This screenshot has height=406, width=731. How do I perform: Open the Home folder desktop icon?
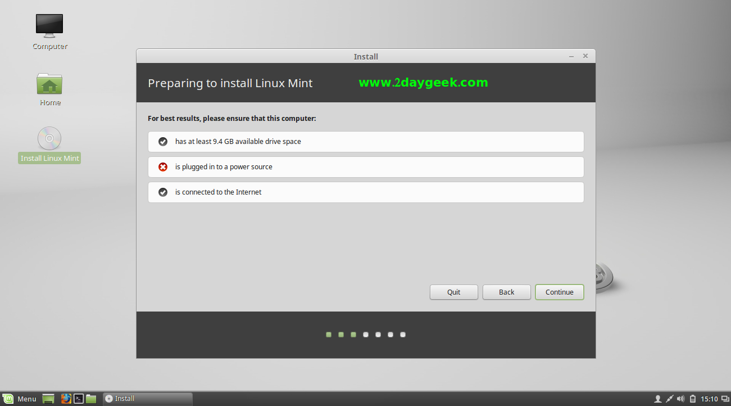click(x=49, y=84)
